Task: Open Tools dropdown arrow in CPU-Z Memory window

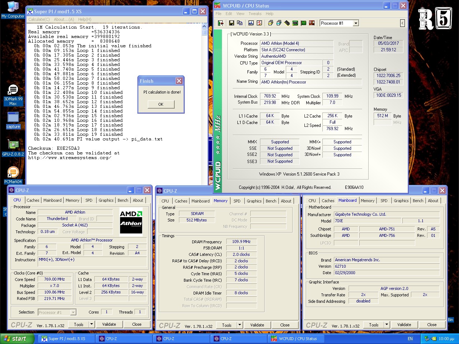Action: pyautogui.click(x=240, y=325)
